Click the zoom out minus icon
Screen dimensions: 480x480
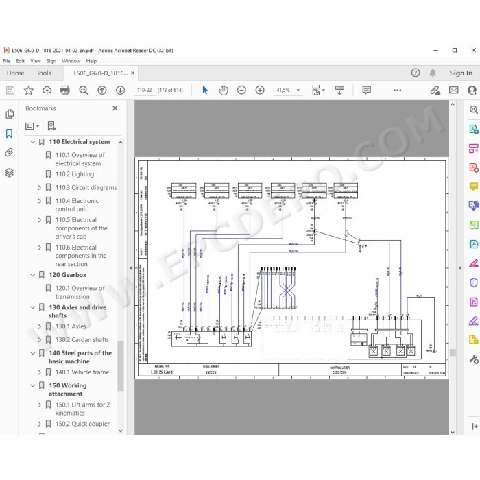pos(241,90)
